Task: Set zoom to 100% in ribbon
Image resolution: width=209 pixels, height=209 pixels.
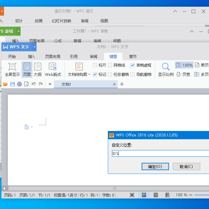Action: click(184, 65)
